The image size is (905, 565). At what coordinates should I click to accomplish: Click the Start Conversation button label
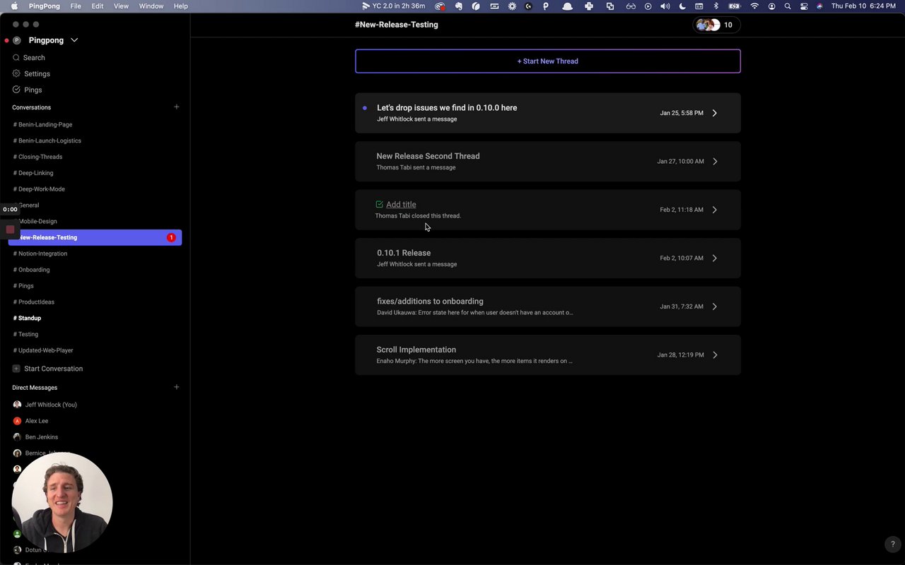[54, 369]
